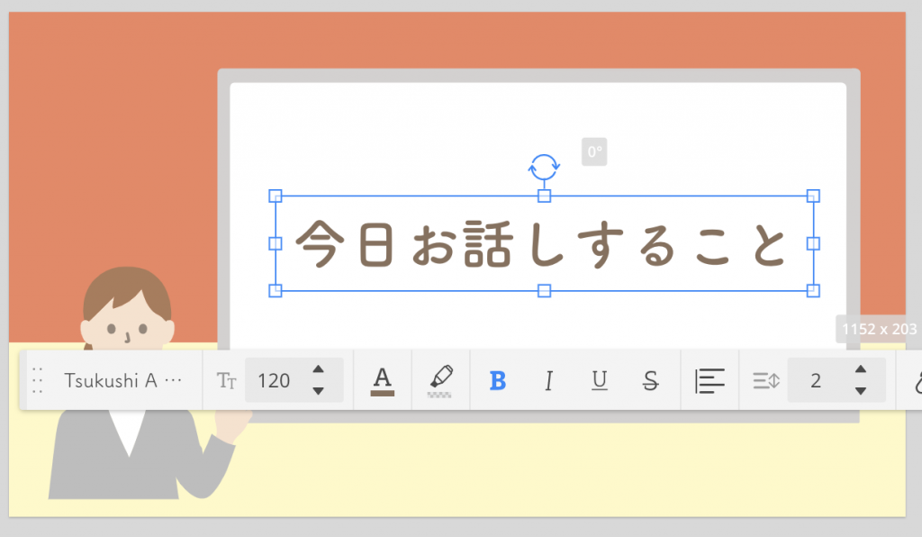The image size is (922, 537).
Task: Click the line spacing field showing 2
Action: [x=816, y=381]
